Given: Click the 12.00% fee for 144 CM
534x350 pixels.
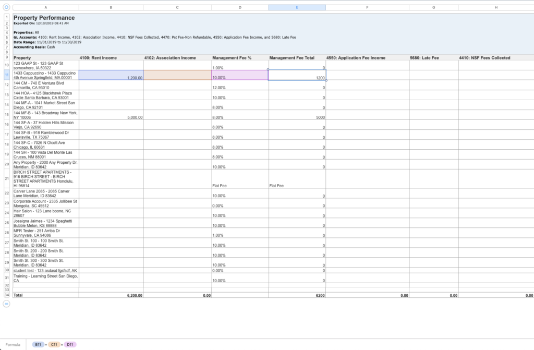Looking at the screenshot, I should pos(240,85).
